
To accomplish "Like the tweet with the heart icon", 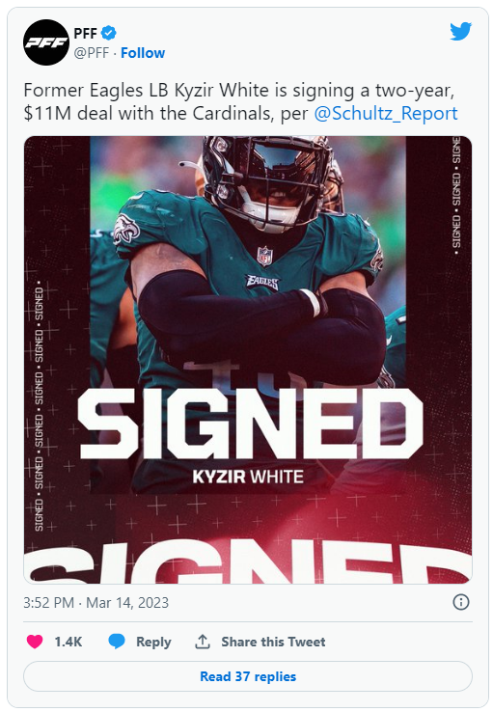I will point(35,642).
